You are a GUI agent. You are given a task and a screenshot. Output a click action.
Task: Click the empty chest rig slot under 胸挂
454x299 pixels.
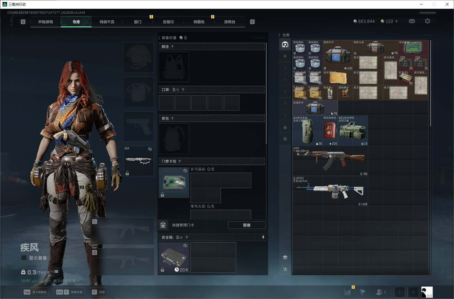tap(174, 67)
